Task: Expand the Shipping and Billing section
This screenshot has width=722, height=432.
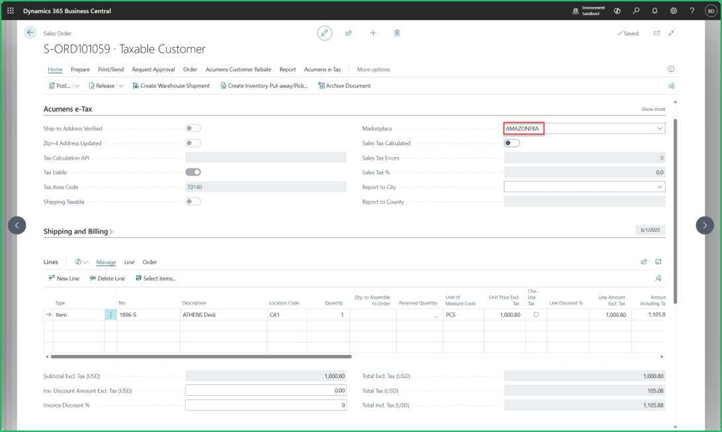Action: coord(78,231)
